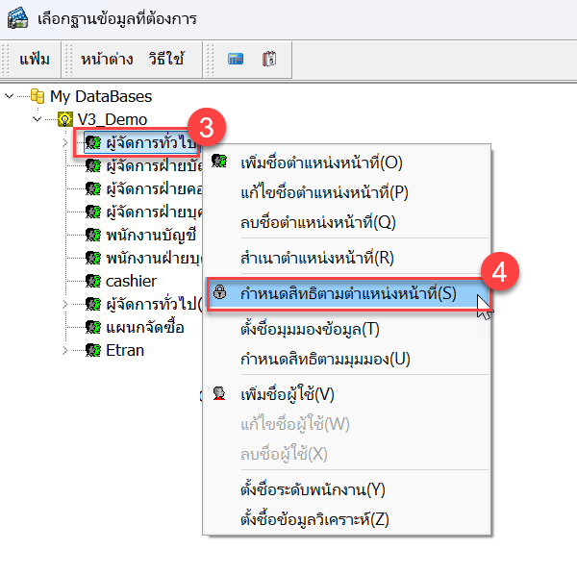Choose ตั้งชื่อข้อมูลวิเคราะห์(Z) menu entry
This screenshot has width=577, height=575.
pos(347,519)
